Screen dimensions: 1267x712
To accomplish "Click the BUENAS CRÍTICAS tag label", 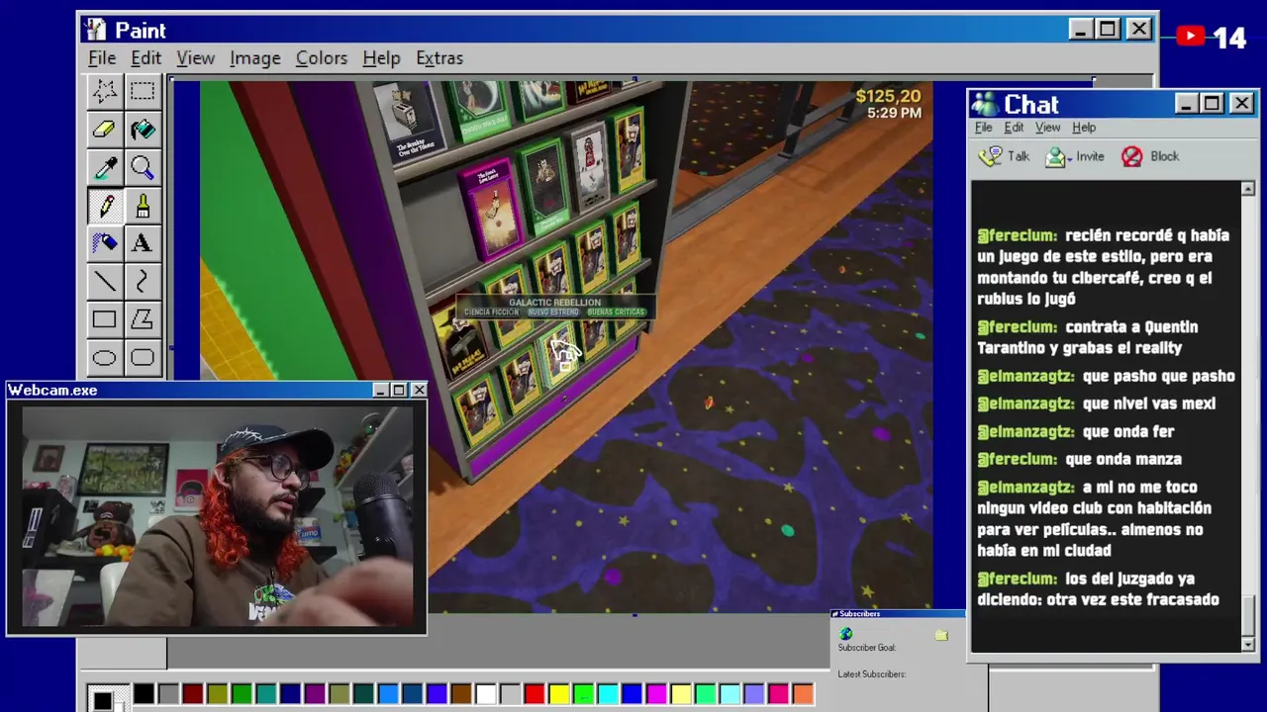I will click(x=616, y=312).
